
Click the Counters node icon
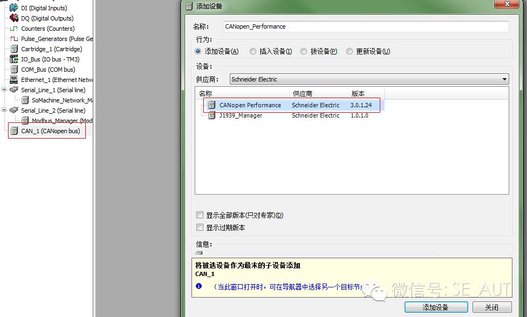point(14,29)
